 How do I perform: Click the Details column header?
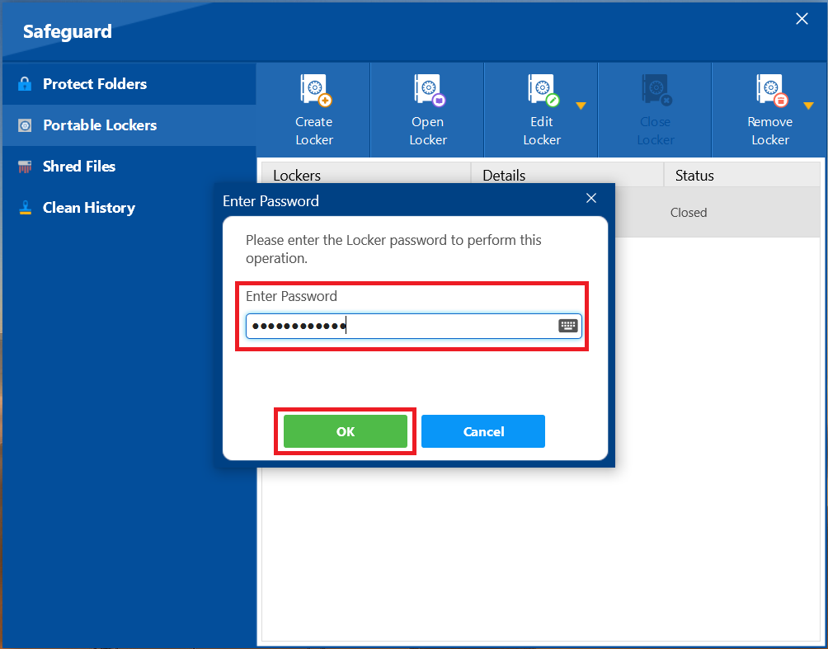(x=567, y=175)
